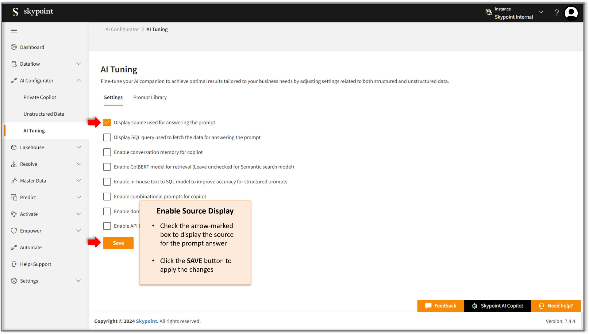Click the Dataflow icon in sidebar
This screenshot has height=334, width=589.
14,64
